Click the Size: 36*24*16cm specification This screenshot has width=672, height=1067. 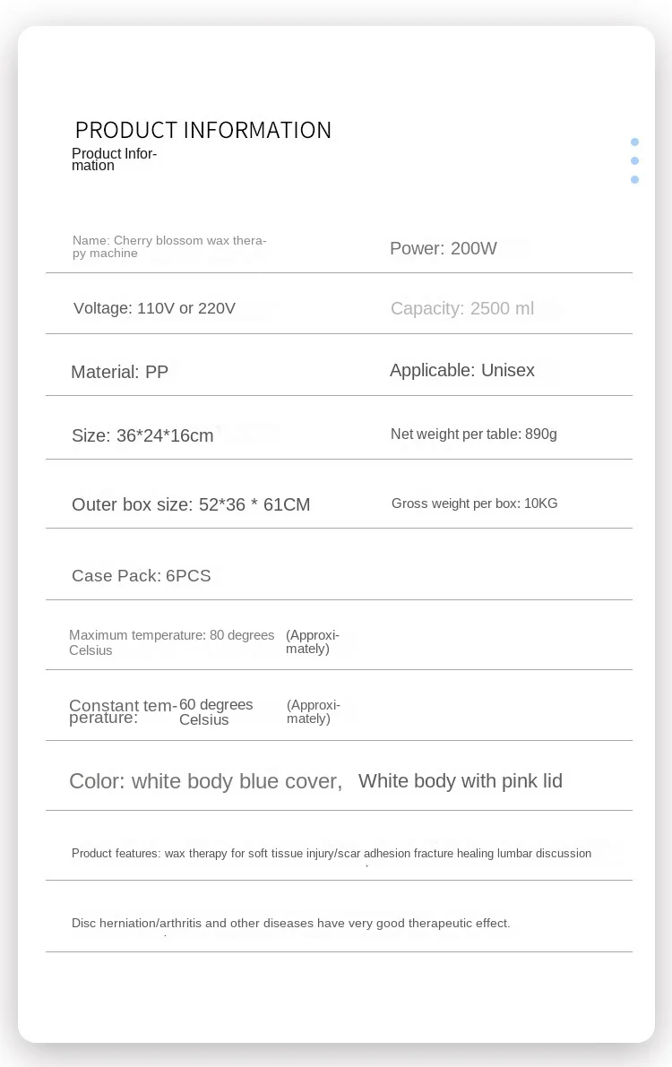(x=142, y=435)
